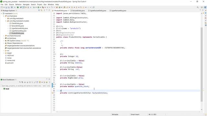Toggle the code fold marker at line 43
The width and height of the screenshot is (207, 116).
coord(56,84)
